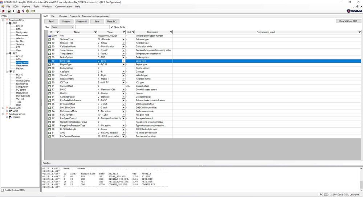Image resolution: width=363 pixels, height=197 pixels.
Task: Click Copy VIN from COO button
Action: pyautogui.click(x=348, y=21)
